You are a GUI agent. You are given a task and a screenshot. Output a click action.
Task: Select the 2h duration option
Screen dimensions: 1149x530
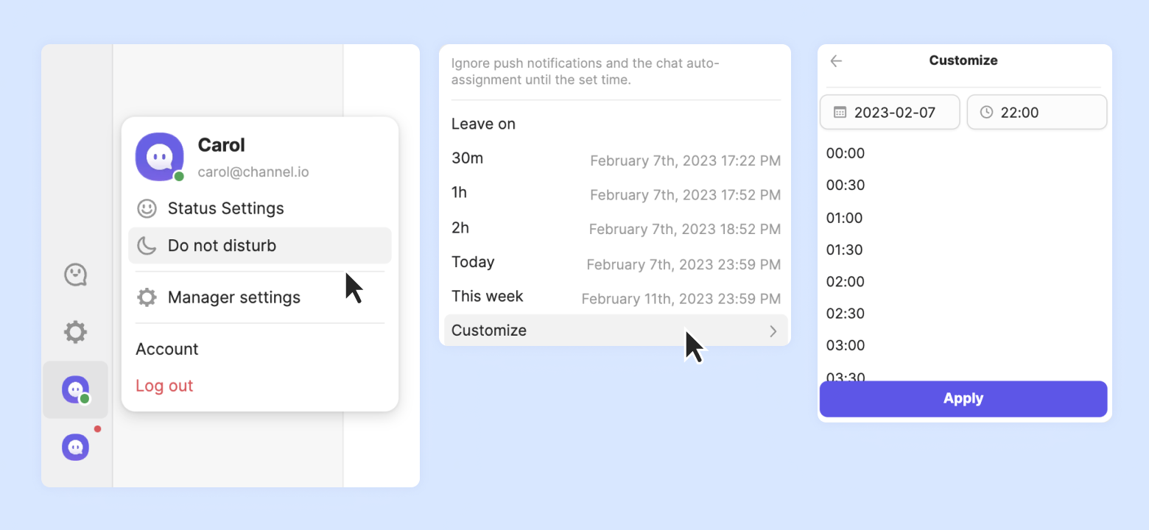pos(616,228)
